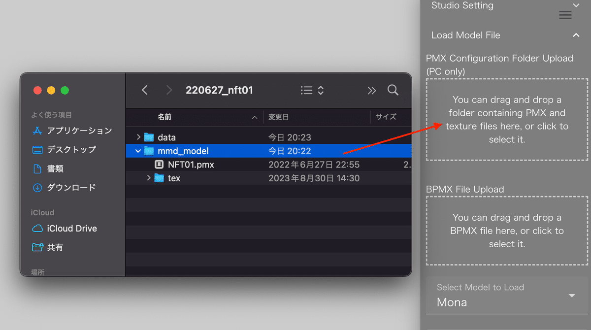
Task: Change the Finder list view mode
Action: pyautogui.click(x=312, y=90)
